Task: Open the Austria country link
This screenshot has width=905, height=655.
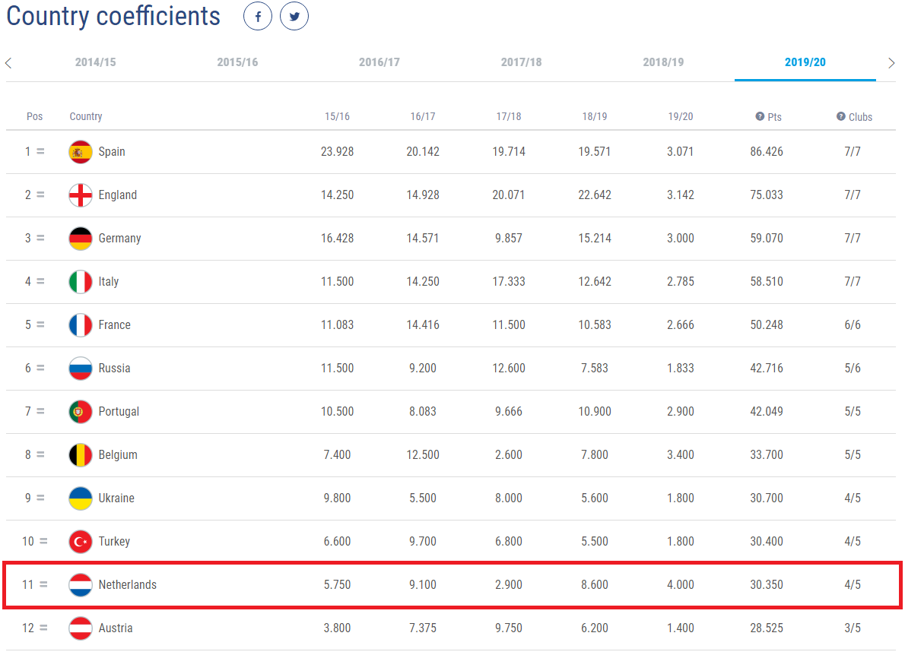Action: pyautogui.click(x=116, y=628)
